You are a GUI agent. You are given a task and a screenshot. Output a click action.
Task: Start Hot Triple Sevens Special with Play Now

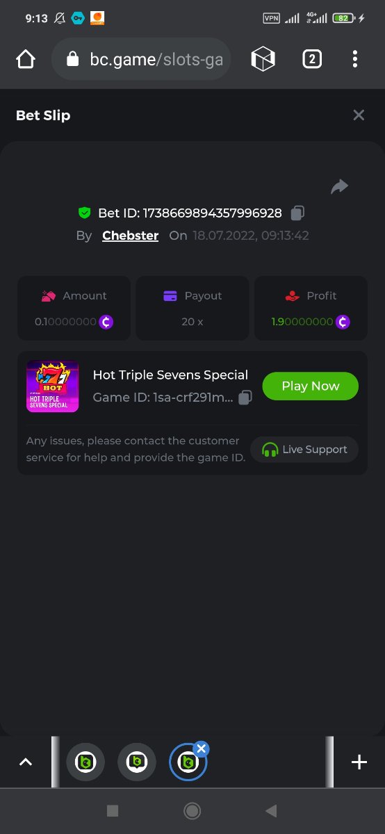(310, 386)
